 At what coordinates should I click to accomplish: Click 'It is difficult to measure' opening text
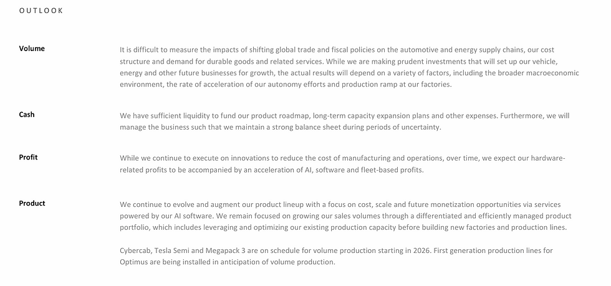pyautogui.click(x=160, y=49)
